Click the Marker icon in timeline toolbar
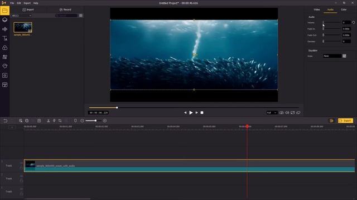This screenshot has height=200, width=357. 75,121
